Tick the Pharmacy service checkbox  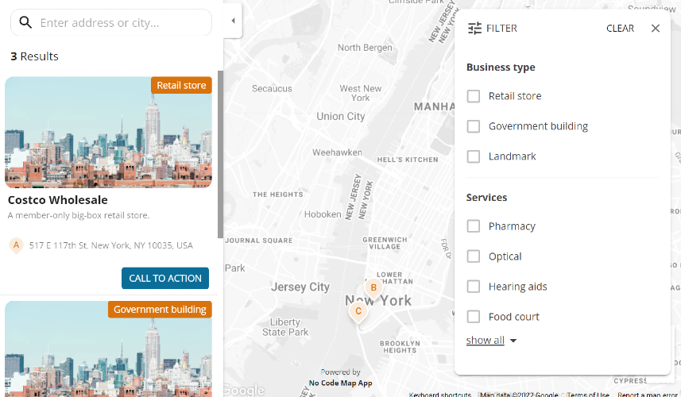point(474,226)
